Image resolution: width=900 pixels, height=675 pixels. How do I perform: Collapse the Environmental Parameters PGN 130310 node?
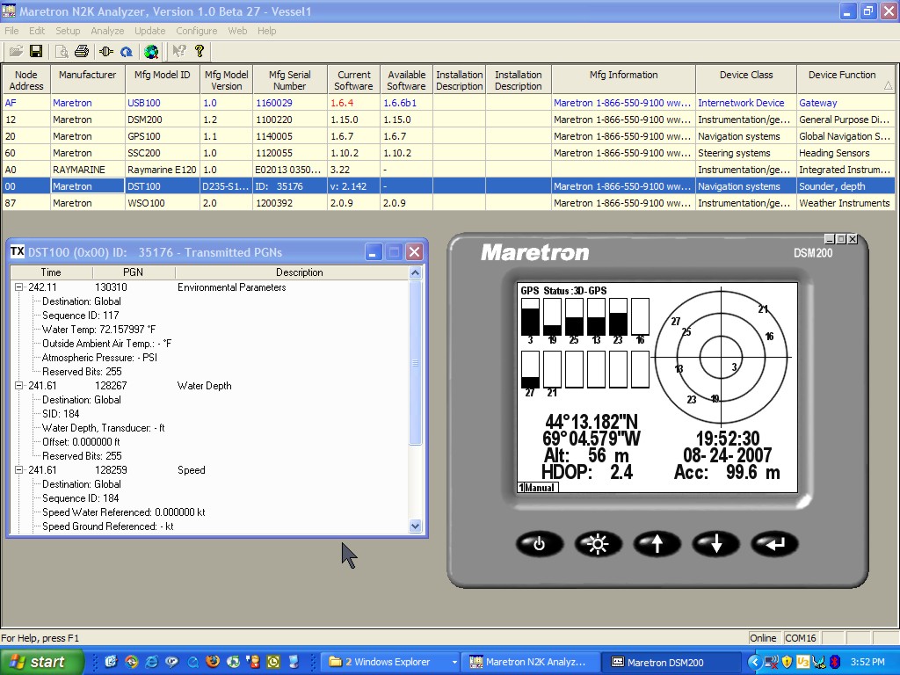tap(19, 287)
